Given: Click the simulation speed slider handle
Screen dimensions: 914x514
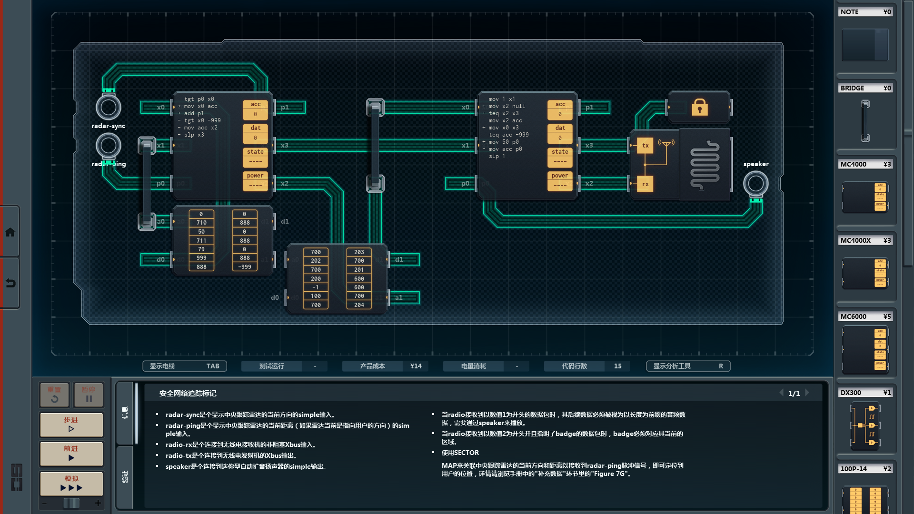Looking at the screenshot, I should pos(71,503).
